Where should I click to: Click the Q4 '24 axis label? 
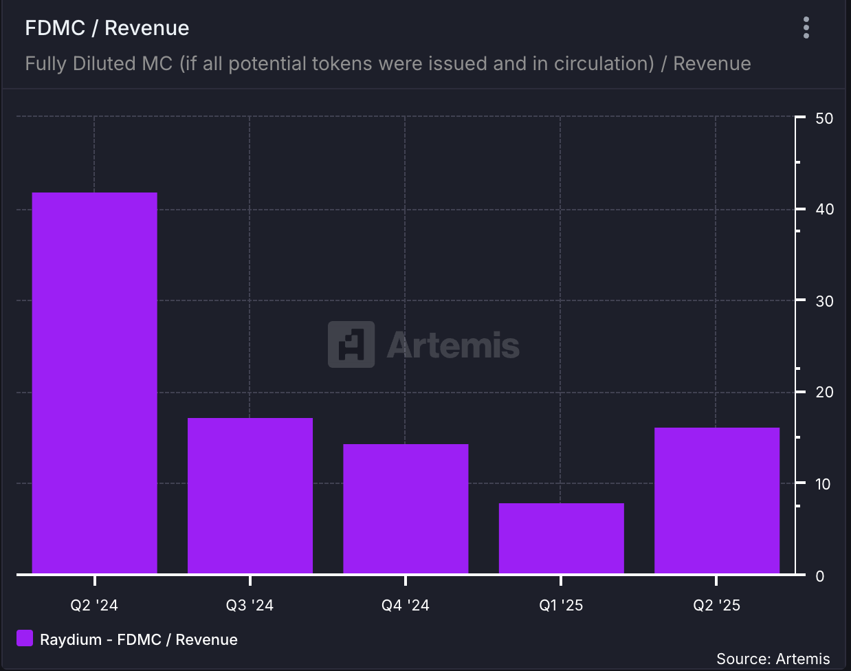pos(406,605)
